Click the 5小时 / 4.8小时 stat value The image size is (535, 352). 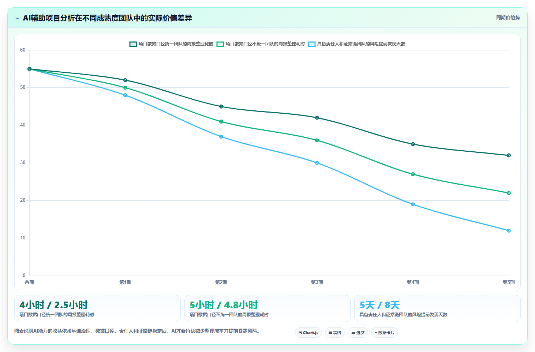(x=224, y=305)
